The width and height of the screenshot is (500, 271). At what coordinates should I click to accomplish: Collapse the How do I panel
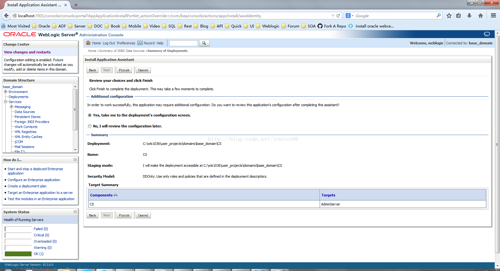(75, 160)
